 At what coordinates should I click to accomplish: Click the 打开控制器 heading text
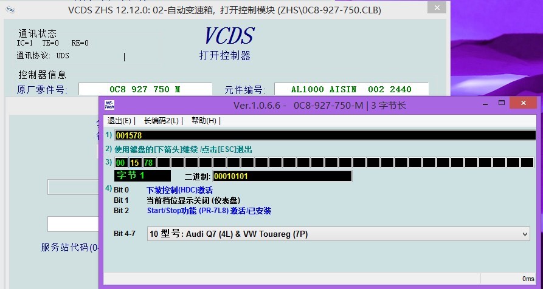pyautogui.click(x=225, y=55)
